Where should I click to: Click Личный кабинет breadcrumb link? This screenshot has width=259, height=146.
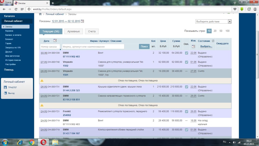pos(55,14)
